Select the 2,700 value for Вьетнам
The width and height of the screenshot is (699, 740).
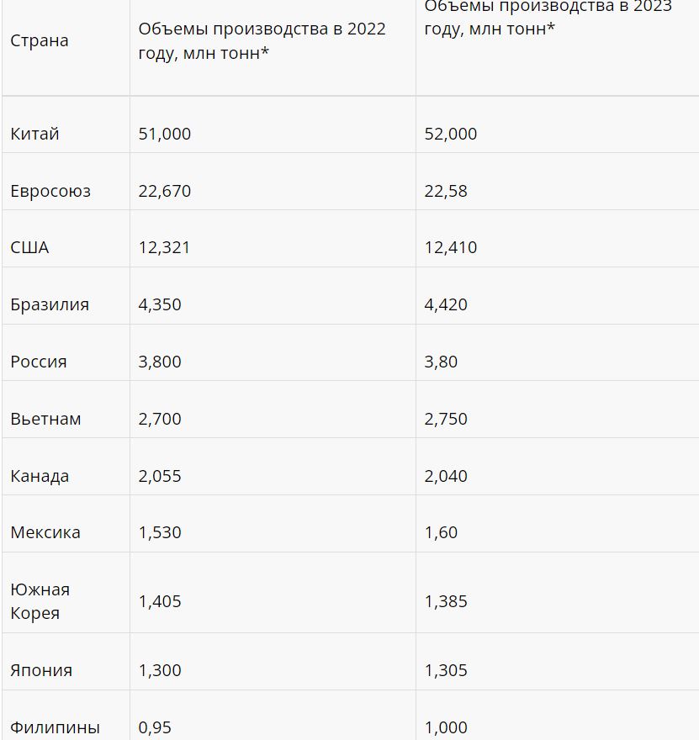point(160,419)
